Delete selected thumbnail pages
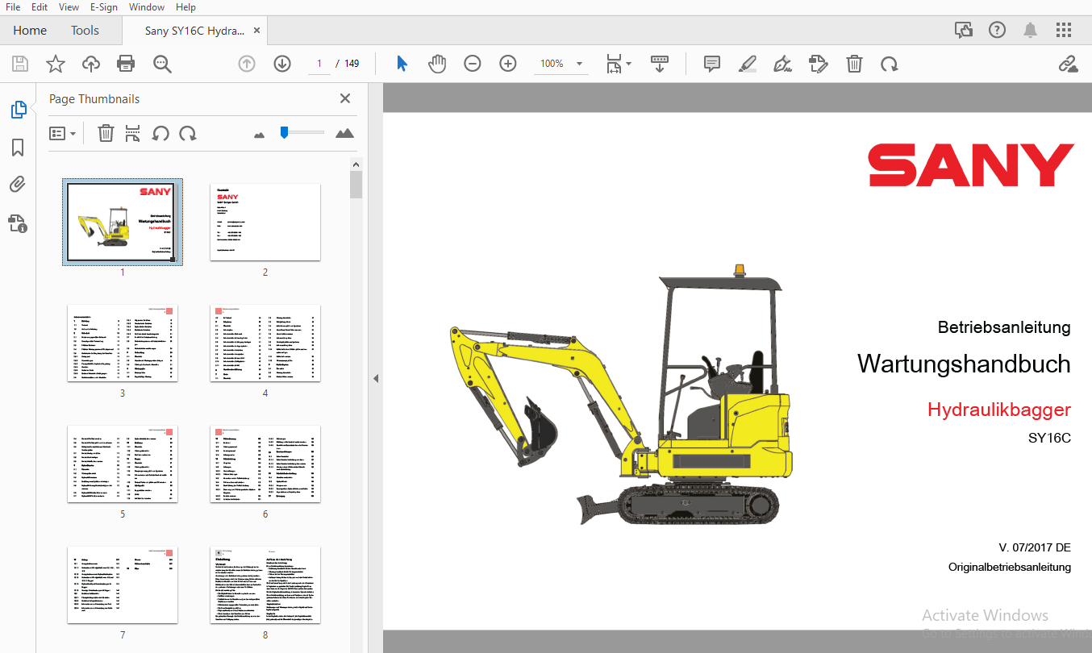This screenshot has height=653, width=1092. [x=106, y=133]
